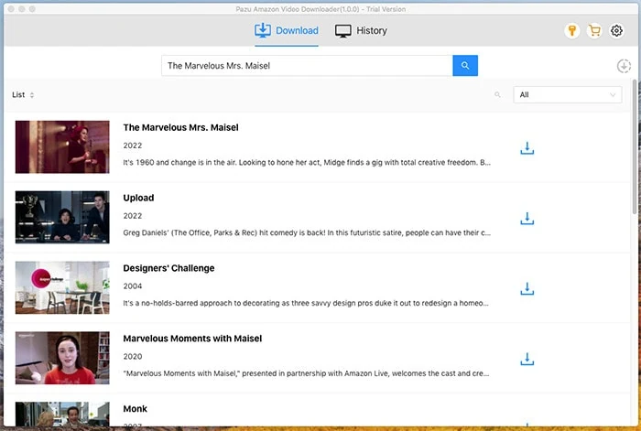Image resolution: width=641 pixels, height=431 pixels.
Task: Select the Designers' Challenge title
Action: click(x=168, y=268)
